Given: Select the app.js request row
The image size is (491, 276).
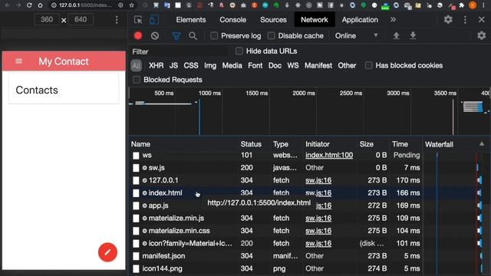Looking at the screenshot, I should coord(275,205).
